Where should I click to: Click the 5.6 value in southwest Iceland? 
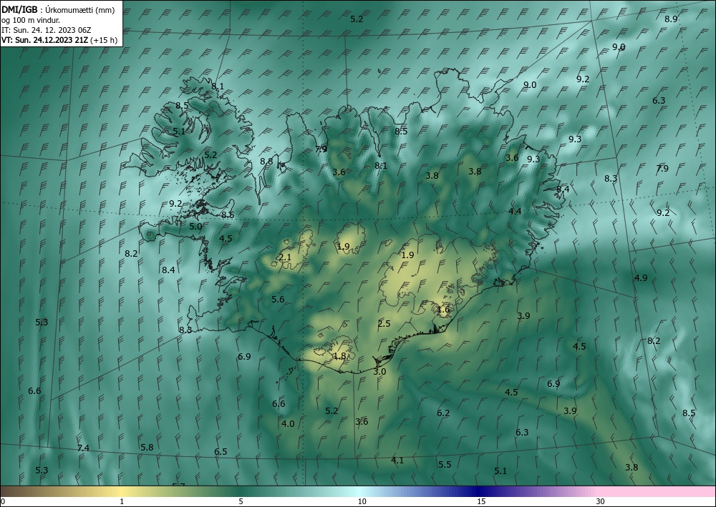point(278,300)
